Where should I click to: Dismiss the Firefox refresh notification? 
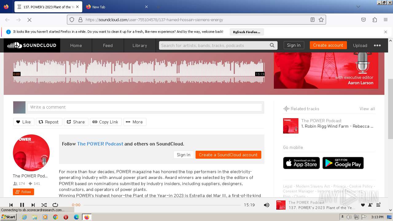[x=386, y=32]
